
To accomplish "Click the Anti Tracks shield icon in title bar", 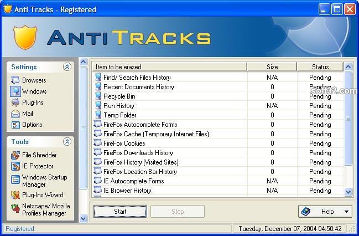I will (8, 9).
